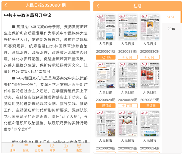The image size is (183, 155).
Task: Subscribe to issue 20200828期
Action: pos(128,106)
